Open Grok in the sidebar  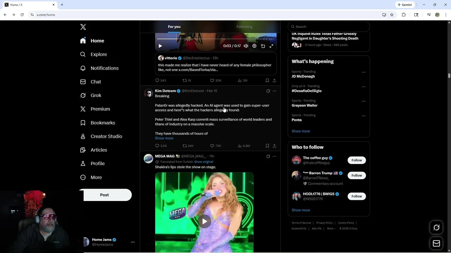(x=91, y=96)
